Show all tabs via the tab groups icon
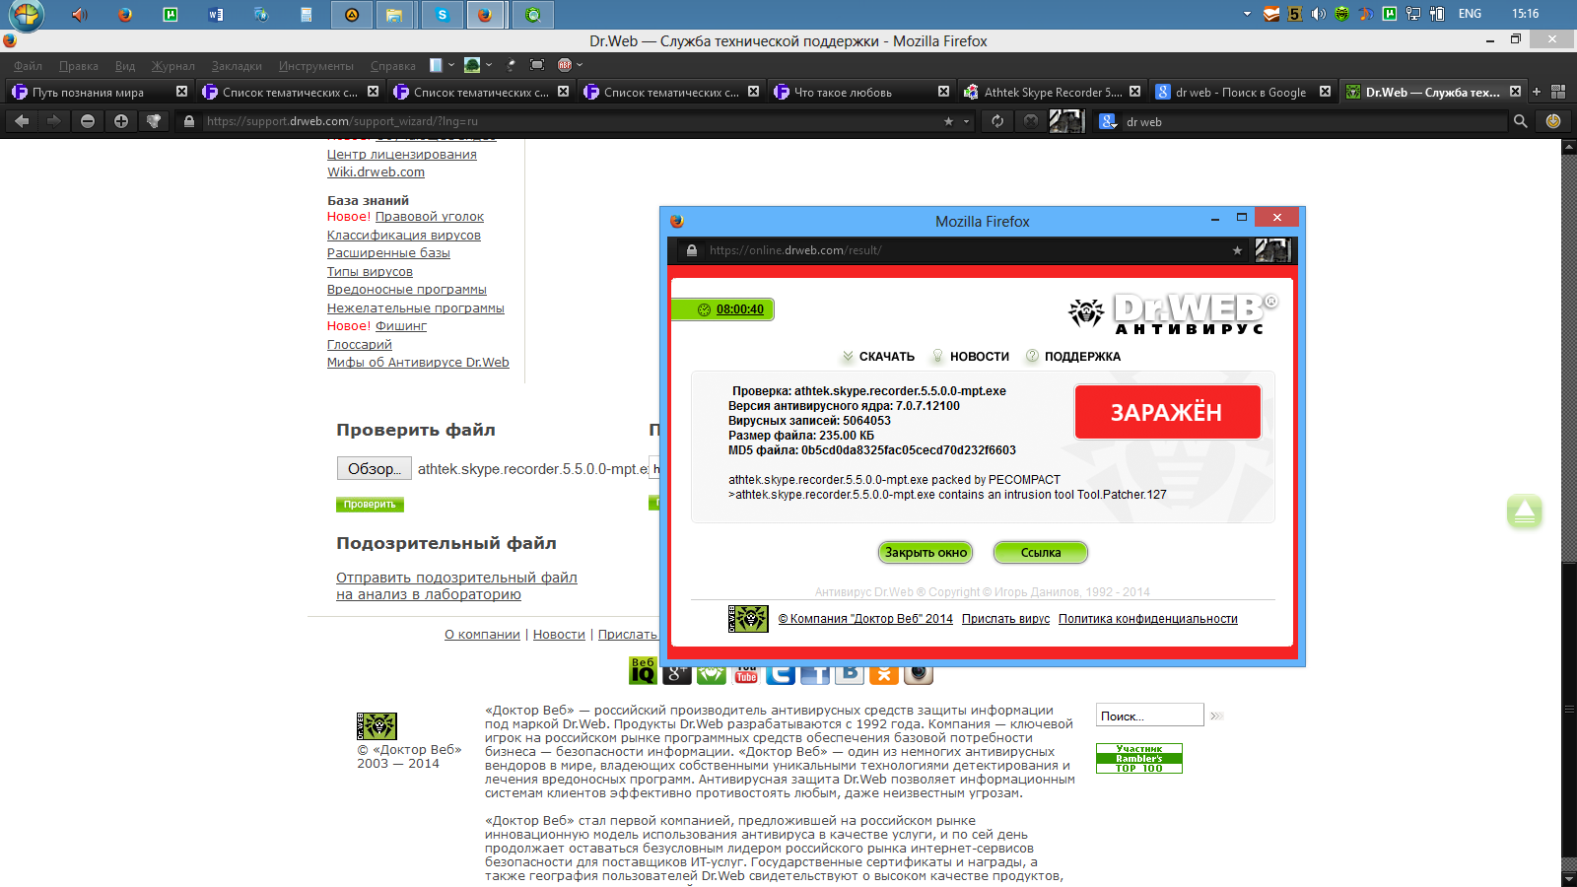This screenshot has width=1577, height=887. coord(1558,92)
